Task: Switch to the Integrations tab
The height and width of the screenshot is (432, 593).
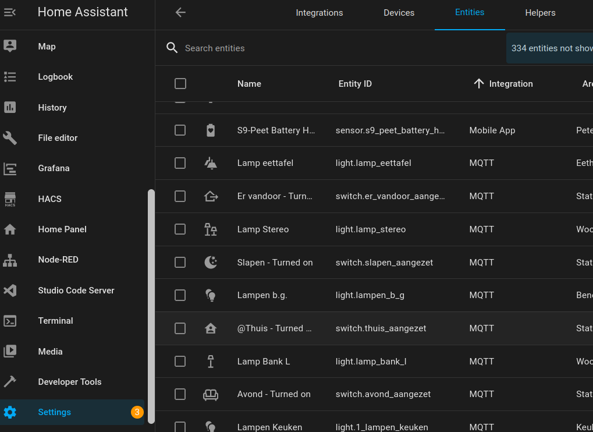Action: tap(319, 13)
